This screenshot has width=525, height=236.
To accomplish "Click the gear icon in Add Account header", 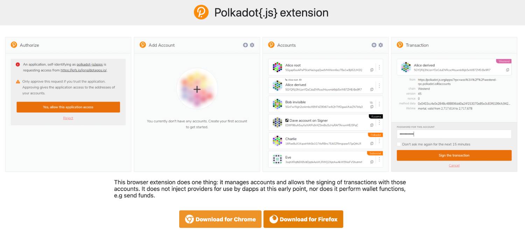I will pos(252,45).
